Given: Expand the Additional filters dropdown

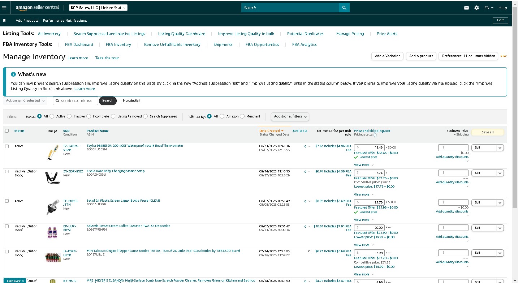Looking at the screenshot, I should [x=290, y=116].
